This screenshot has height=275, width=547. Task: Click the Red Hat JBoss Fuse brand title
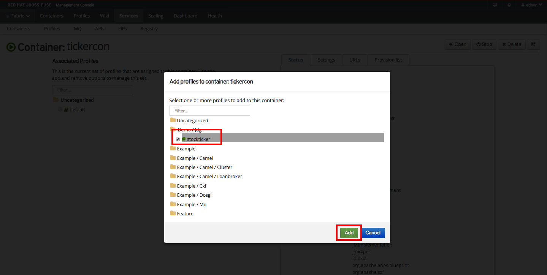(x=30, y=5)
